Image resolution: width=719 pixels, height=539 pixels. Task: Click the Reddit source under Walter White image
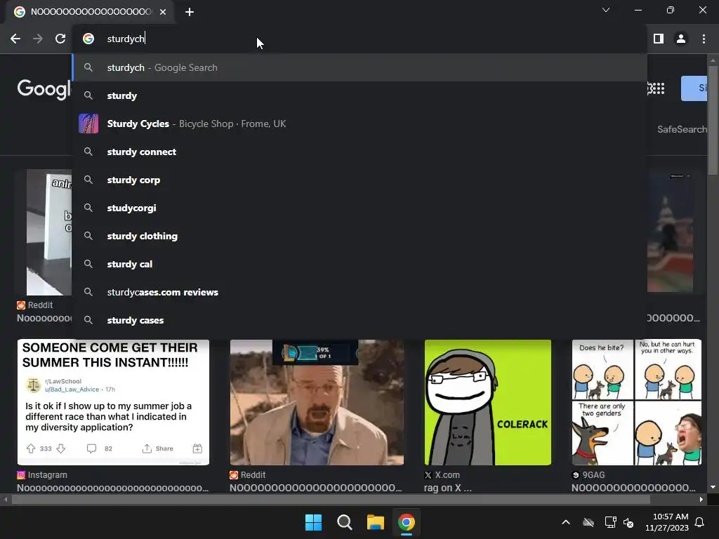tap(248, 475)
